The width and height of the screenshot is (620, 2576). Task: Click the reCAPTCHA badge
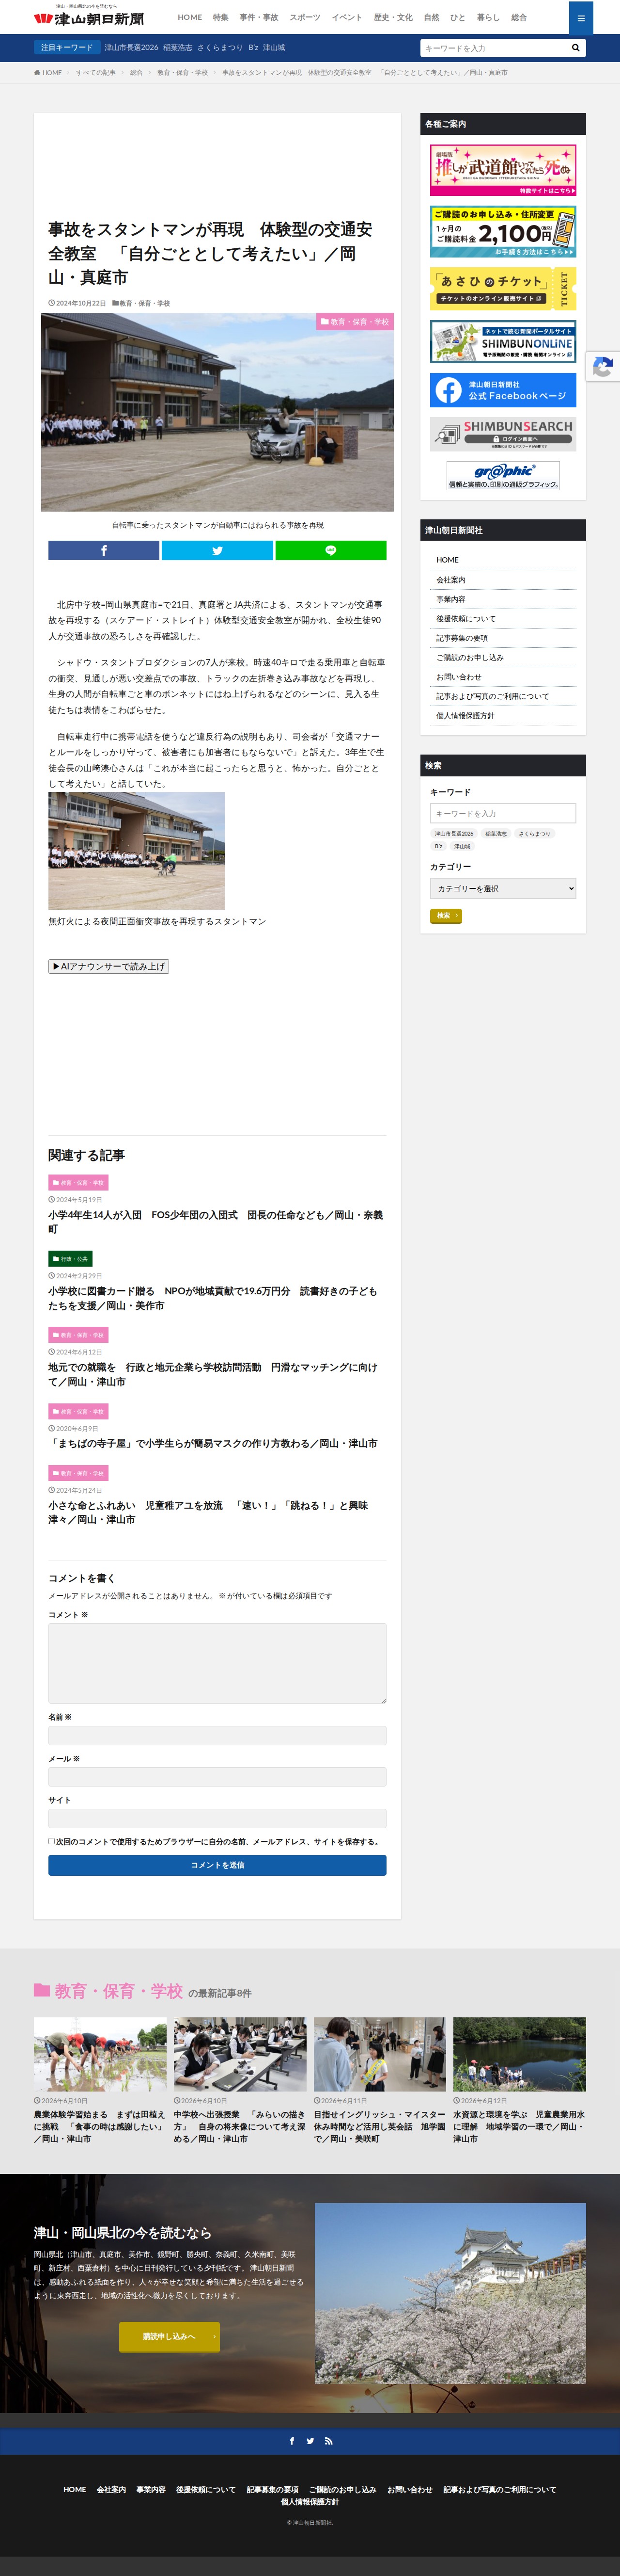coord(603,367)
